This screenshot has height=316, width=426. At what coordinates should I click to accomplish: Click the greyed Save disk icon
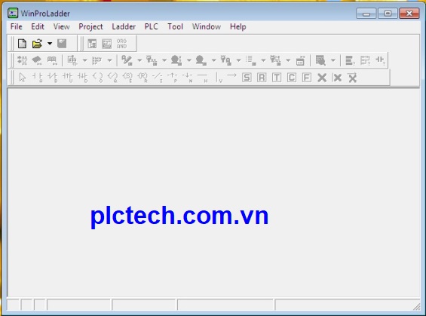pos(62,44)
